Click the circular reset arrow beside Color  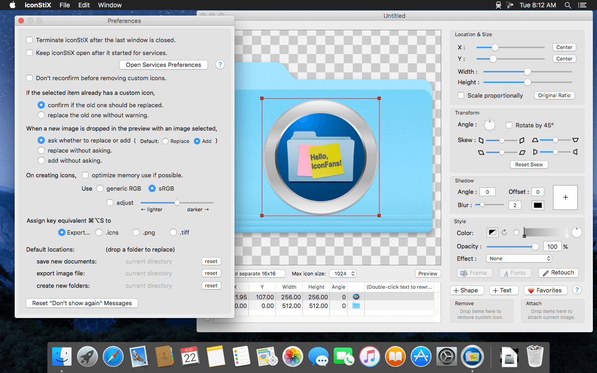click(504, 233)
